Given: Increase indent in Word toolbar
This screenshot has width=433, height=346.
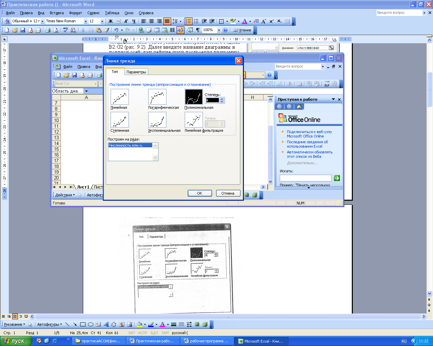Looking at the screenshot, I should (x=212, y=21).
